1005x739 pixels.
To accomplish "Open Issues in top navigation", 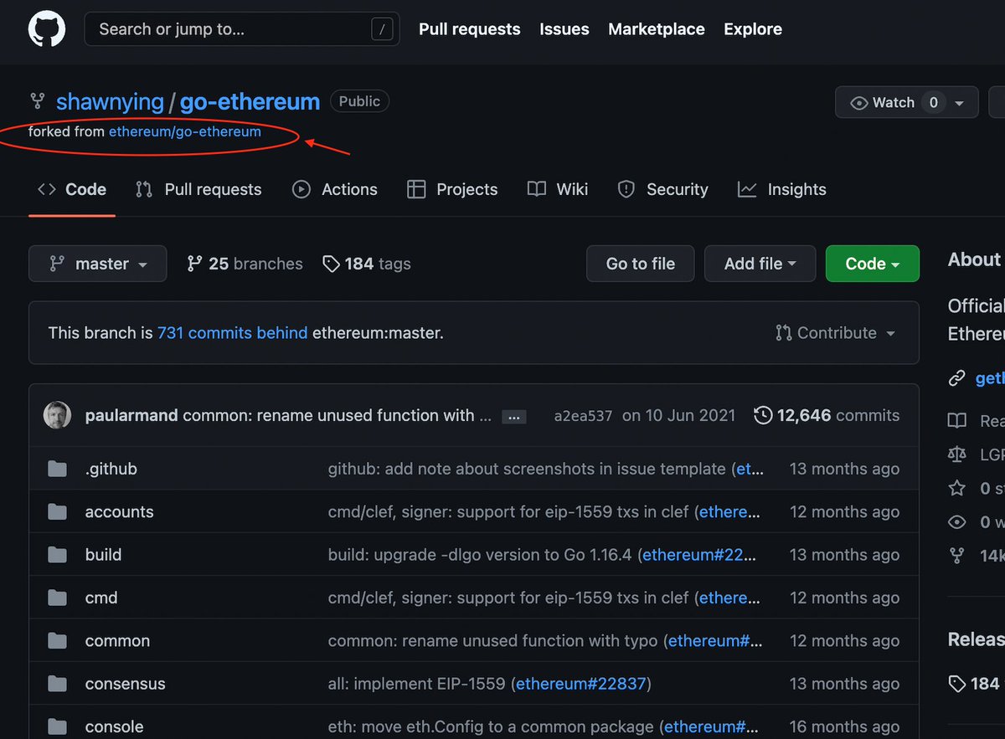I will click(x=564, y=29).
